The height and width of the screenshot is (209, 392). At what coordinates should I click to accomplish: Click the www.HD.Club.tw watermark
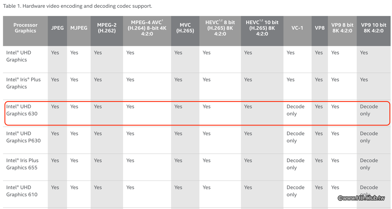coord(361,198)
